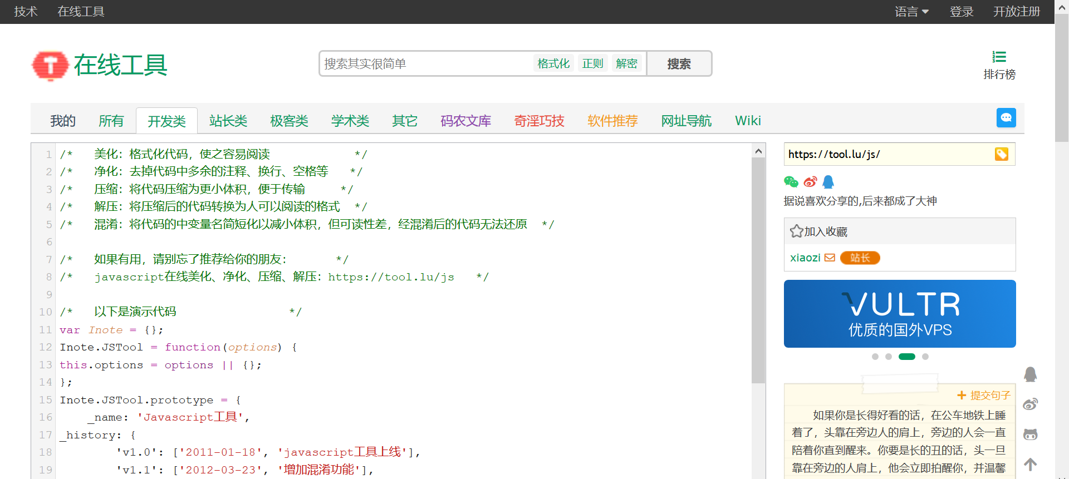Screen dimensions: 1069x479
Task: Open the xiaozi user profile link
Action: pos(805,258)
